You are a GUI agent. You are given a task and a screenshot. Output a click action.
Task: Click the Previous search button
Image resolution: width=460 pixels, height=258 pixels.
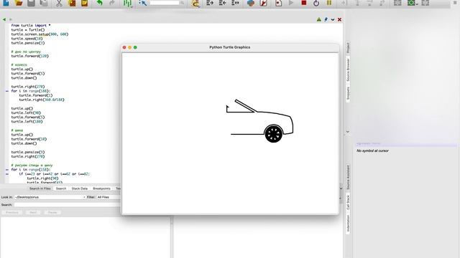click(12, 212)
